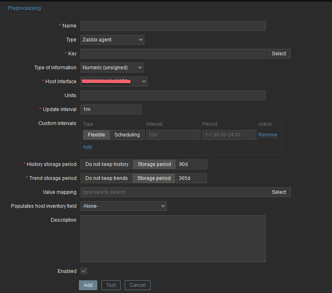Expand the Type of information dropdown
The width and height of the screenshot is (332, 293).
(x=112, y=68)
